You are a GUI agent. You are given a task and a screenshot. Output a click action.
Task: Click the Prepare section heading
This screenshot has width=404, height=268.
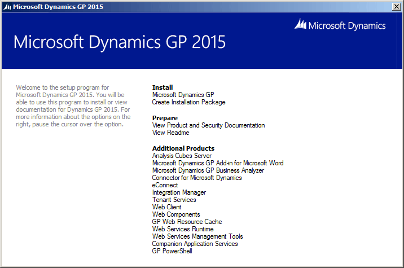point(165,118)
